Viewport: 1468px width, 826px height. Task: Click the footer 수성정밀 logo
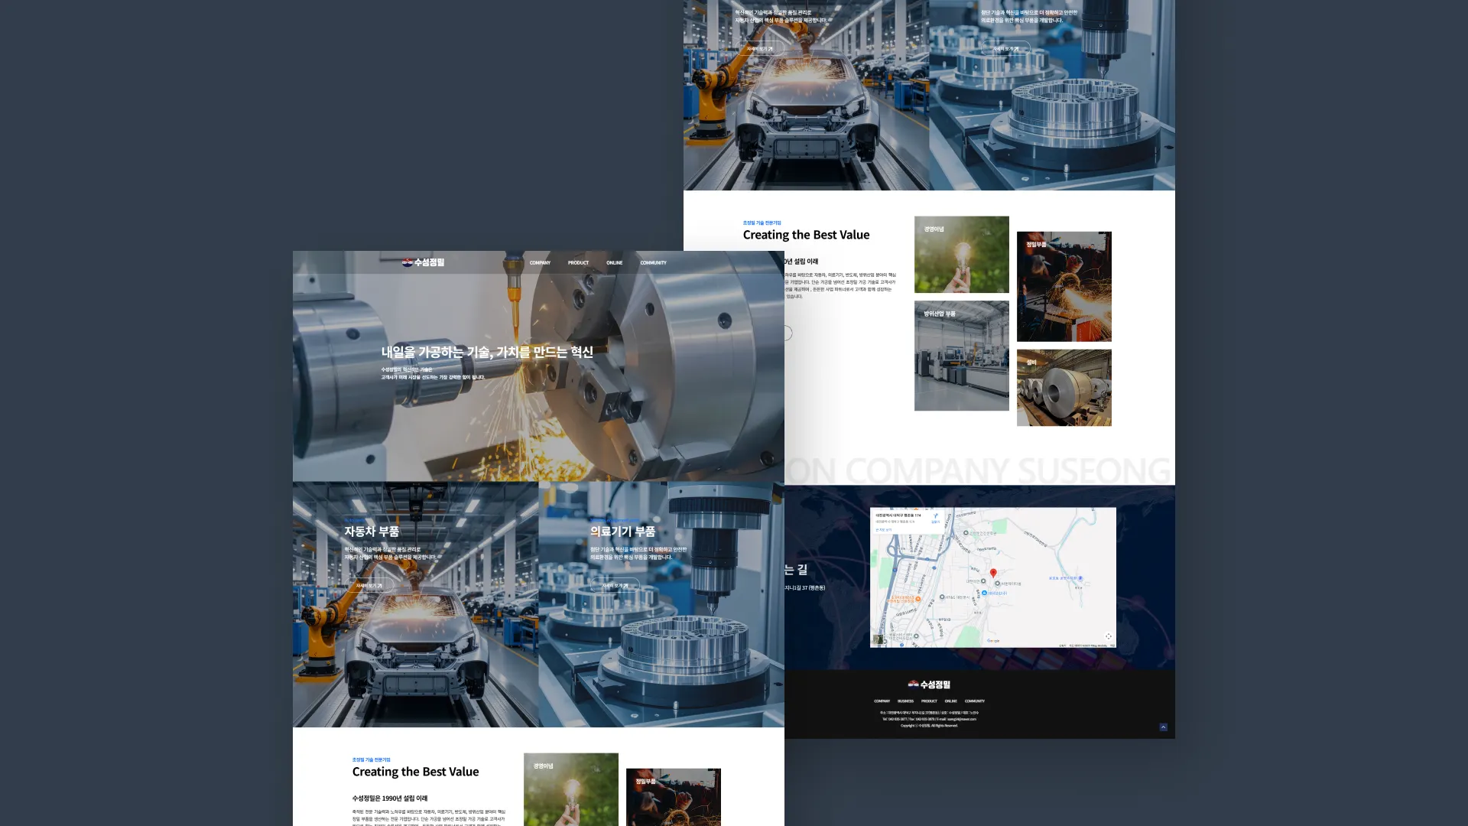[x=929, y=685]
